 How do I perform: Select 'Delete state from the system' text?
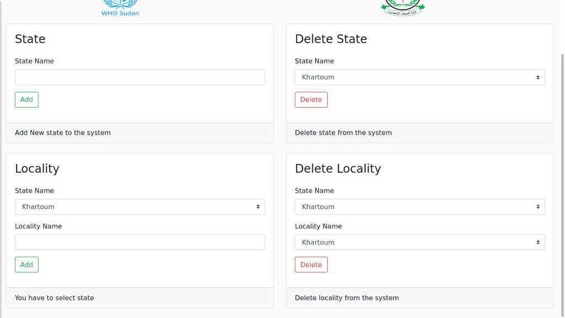point(343,132)
